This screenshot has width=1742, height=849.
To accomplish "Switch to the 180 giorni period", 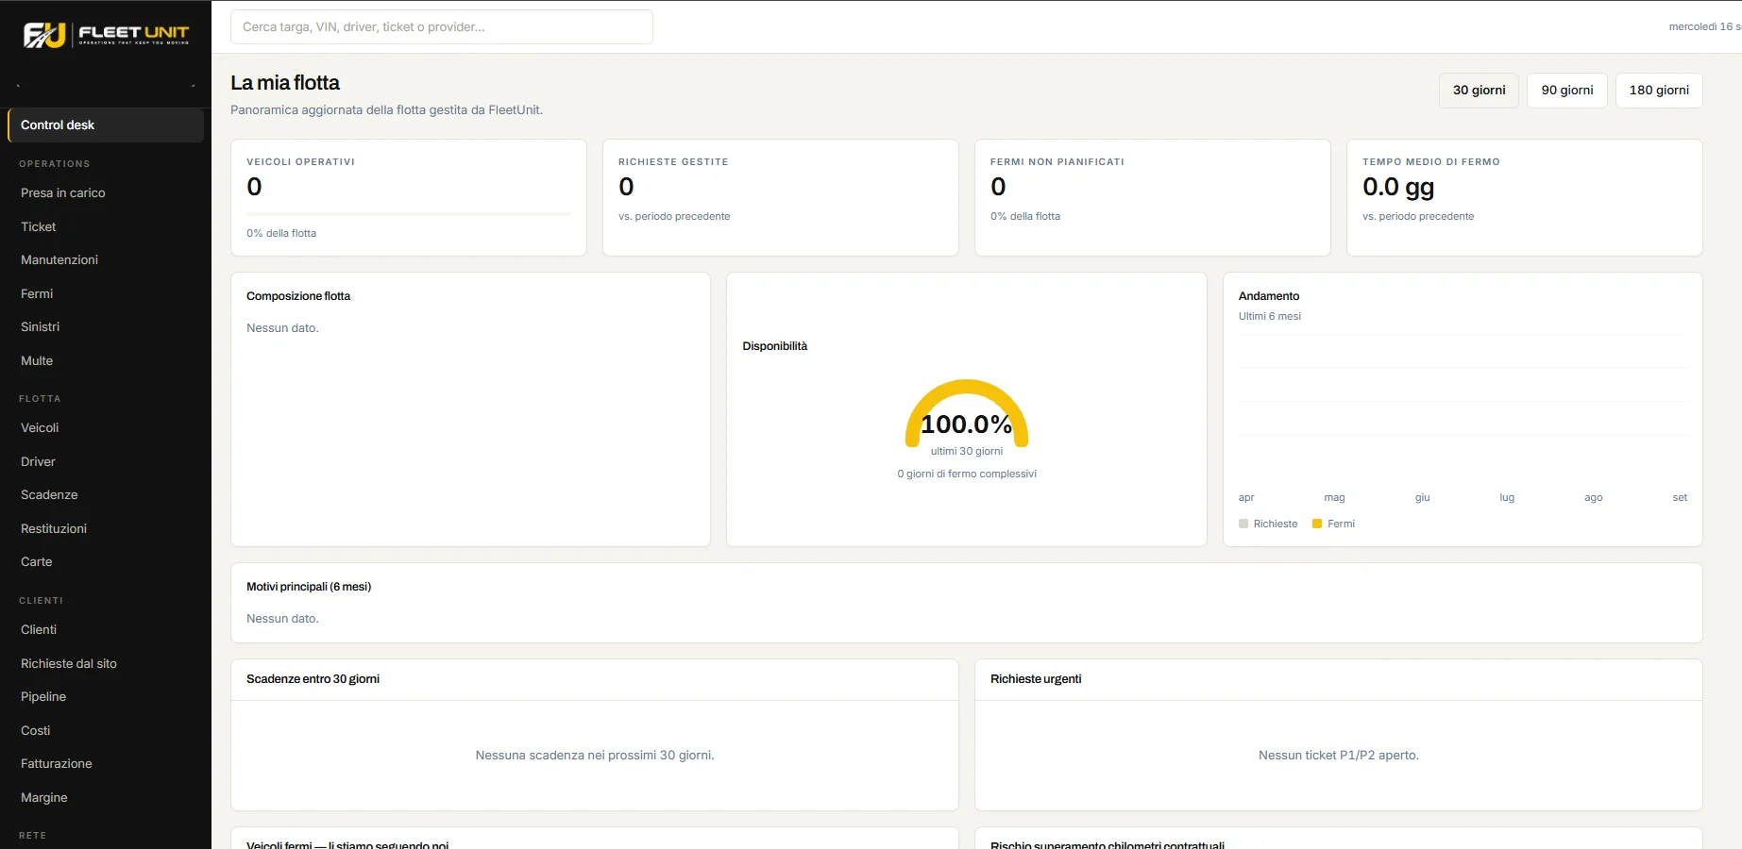I will [1659, 91].
